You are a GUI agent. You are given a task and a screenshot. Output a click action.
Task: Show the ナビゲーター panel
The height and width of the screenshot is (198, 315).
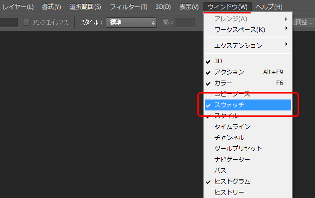pos(248,160)
